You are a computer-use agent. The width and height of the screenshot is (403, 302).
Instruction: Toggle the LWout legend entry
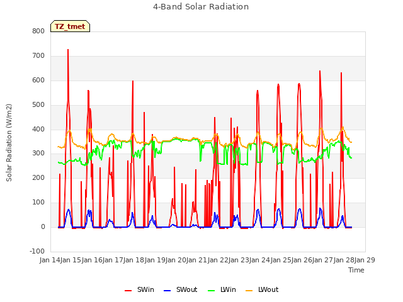click(262, 289)
